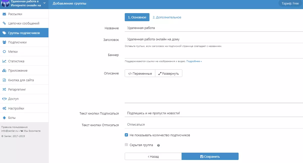Save the group with Сохранить button
303x163 pixels.
210,156
